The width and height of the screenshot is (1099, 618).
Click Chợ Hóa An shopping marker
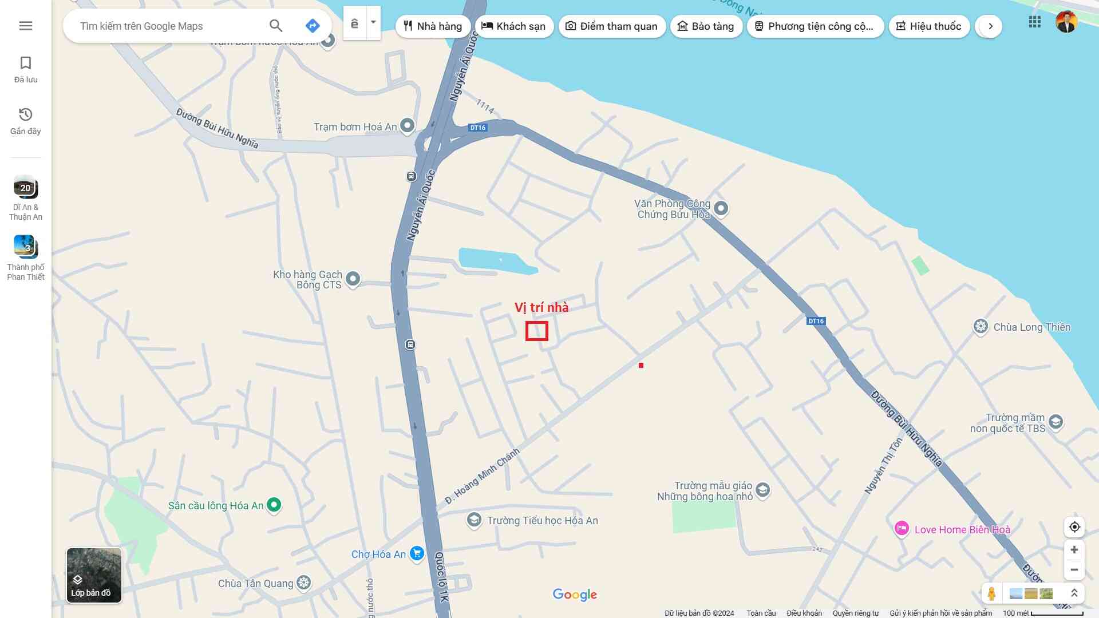417,553
